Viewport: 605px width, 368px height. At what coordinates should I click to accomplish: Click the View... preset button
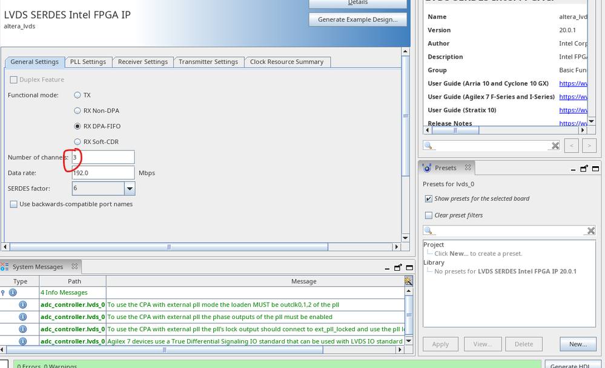click(483, 344)
